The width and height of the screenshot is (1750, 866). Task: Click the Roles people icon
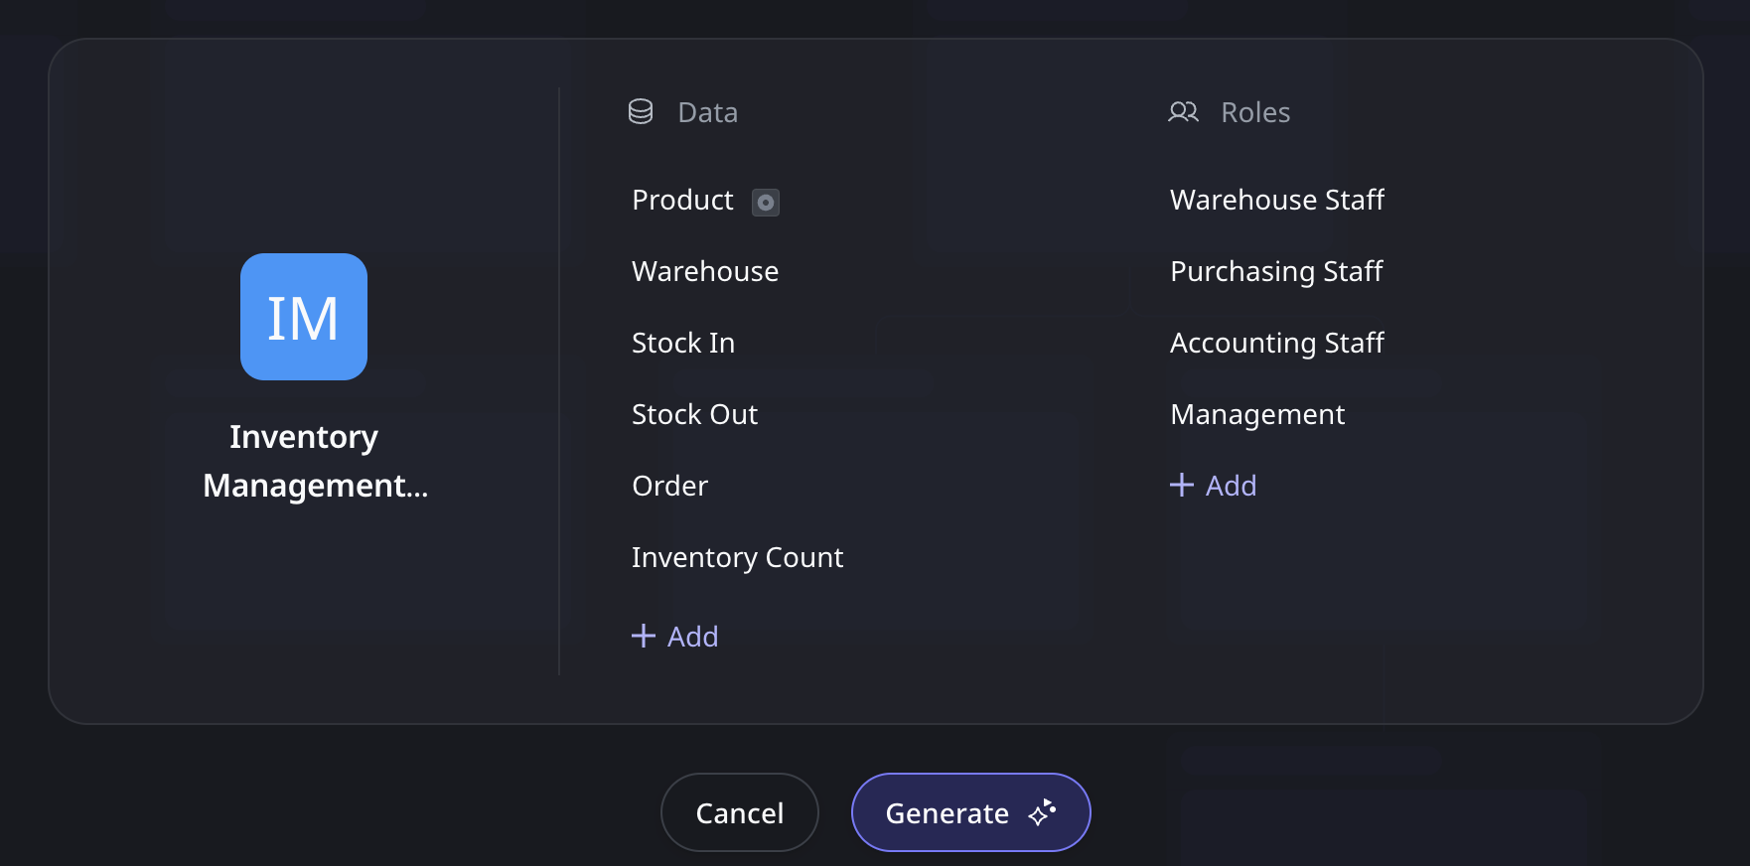pyautogui.click(x=1183, y=112)
